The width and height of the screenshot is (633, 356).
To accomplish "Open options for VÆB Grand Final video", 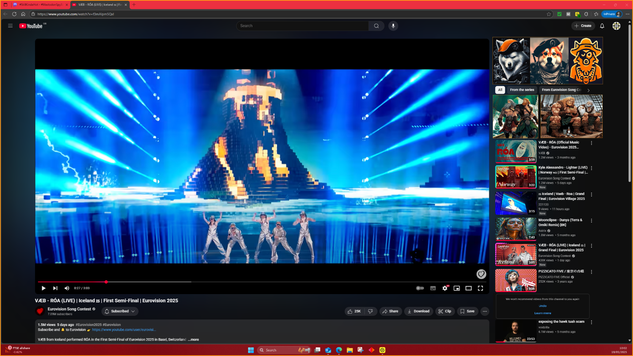I will coord(591,246).
